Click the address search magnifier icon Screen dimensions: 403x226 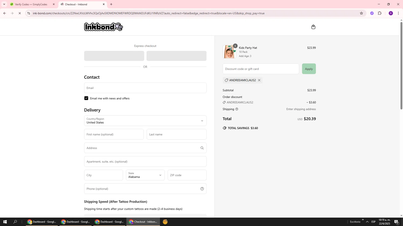(202, 148)
